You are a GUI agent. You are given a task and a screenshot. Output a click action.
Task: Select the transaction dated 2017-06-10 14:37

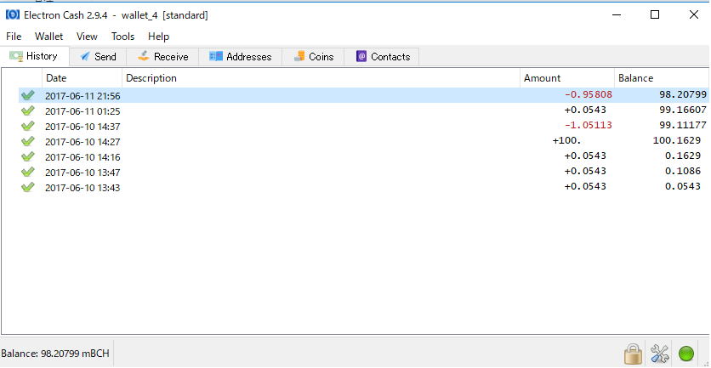[x=363, y=126]
